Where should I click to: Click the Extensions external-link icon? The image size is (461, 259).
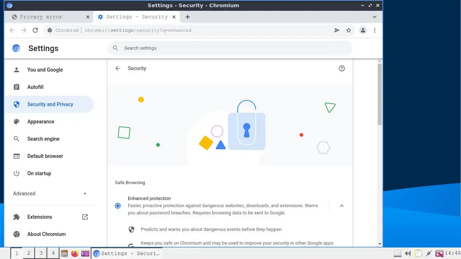(x=85, y=217)
